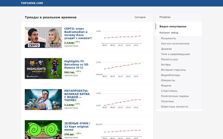The width and height of the screenshot is (223, 139).
Task: Select Видео популярное section
Action: [x=173, y=27]
